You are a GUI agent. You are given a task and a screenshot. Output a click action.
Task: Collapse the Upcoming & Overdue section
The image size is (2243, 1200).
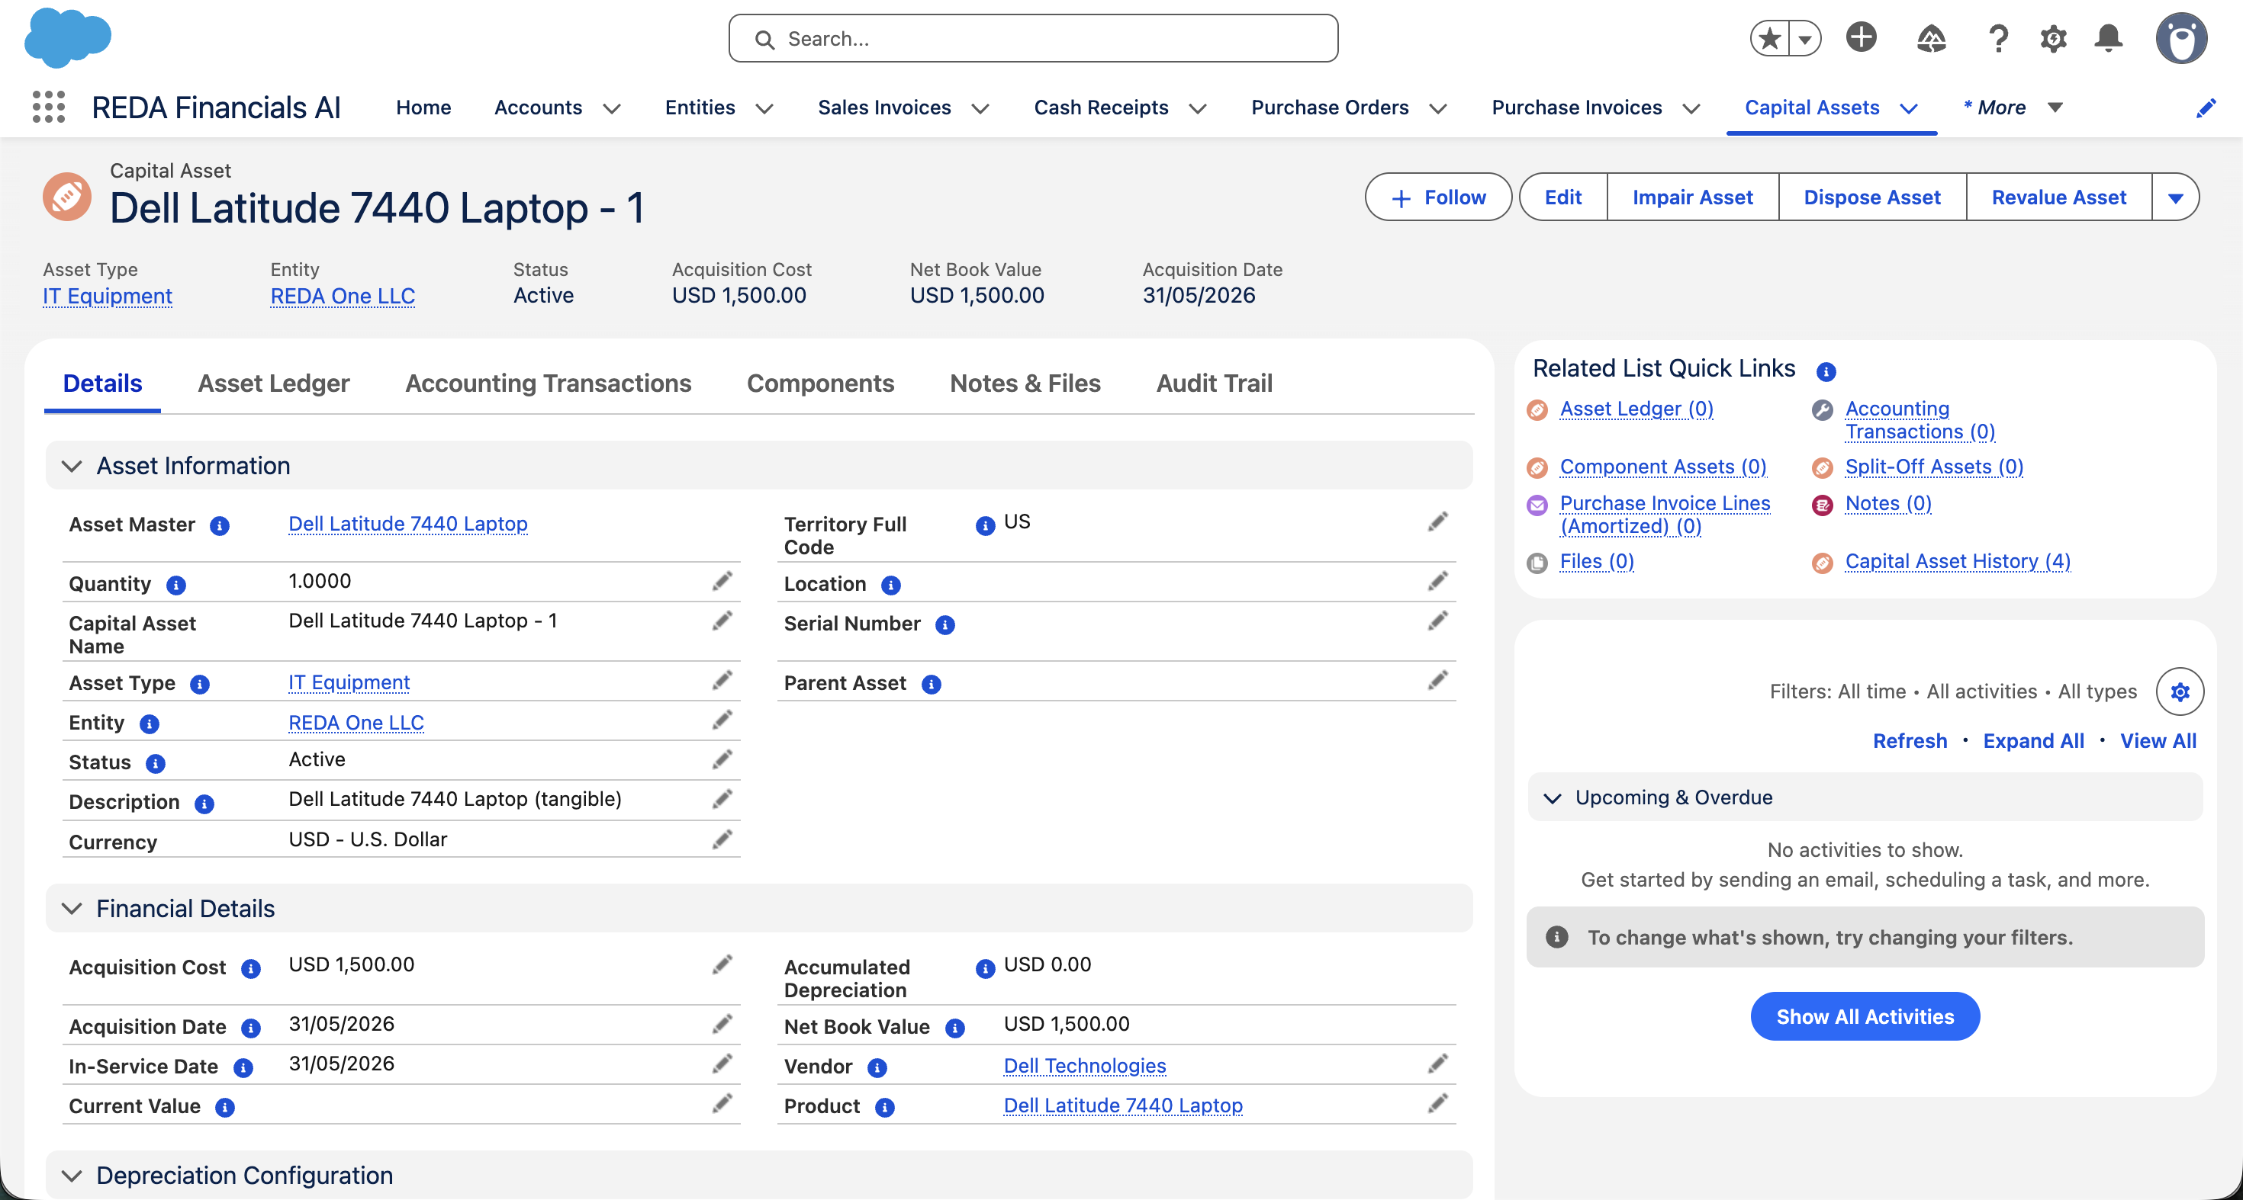pos(1552,798)
